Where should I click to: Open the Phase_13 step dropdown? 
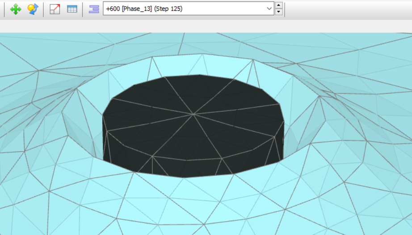point(189,9)
